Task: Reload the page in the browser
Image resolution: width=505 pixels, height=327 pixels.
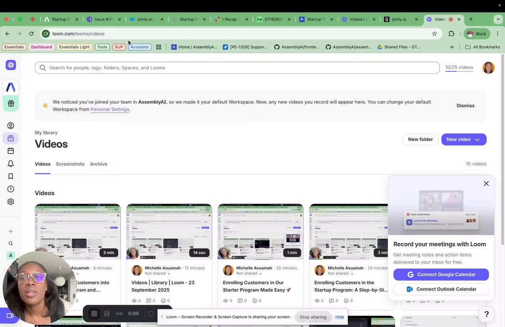Action: pos(31,34)
